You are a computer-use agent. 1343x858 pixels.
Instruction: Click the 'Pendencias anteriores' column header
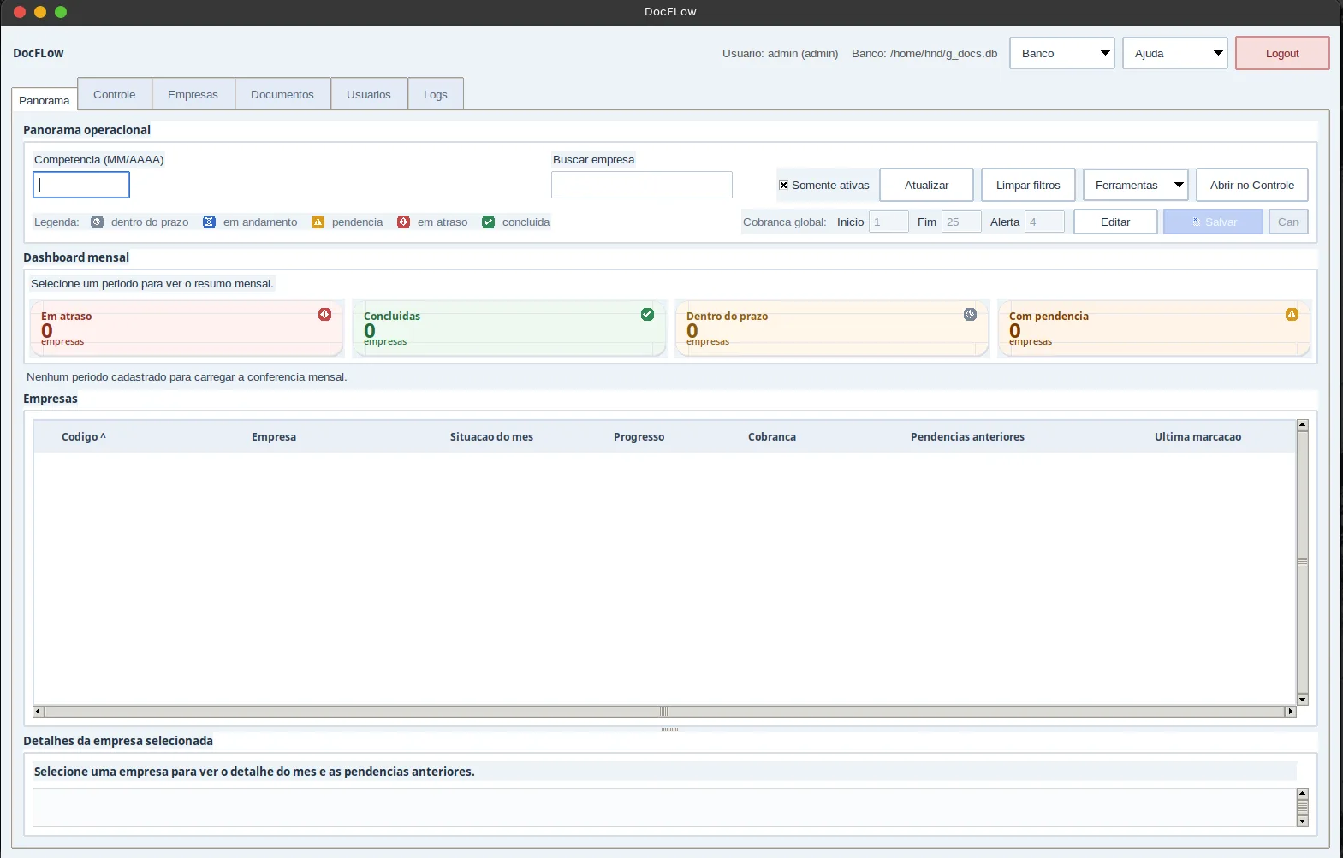(967, 436)
